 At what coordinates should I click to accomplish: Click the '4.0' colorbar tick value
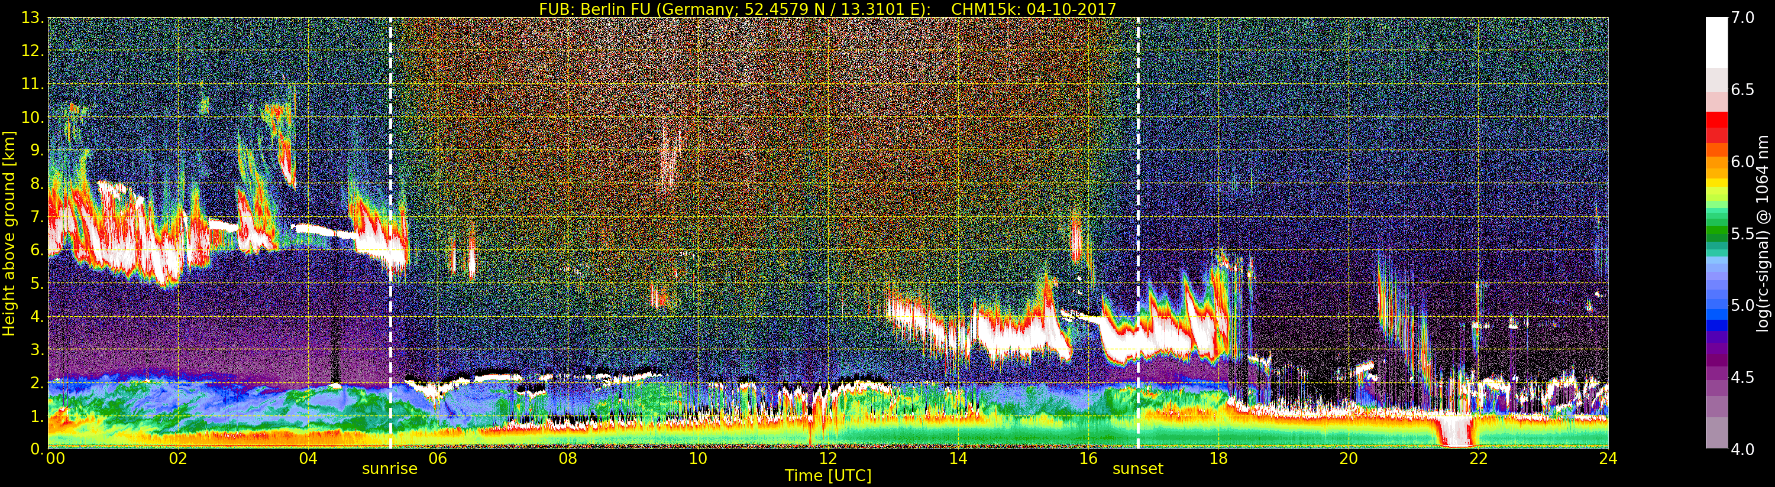[1742, 449]
